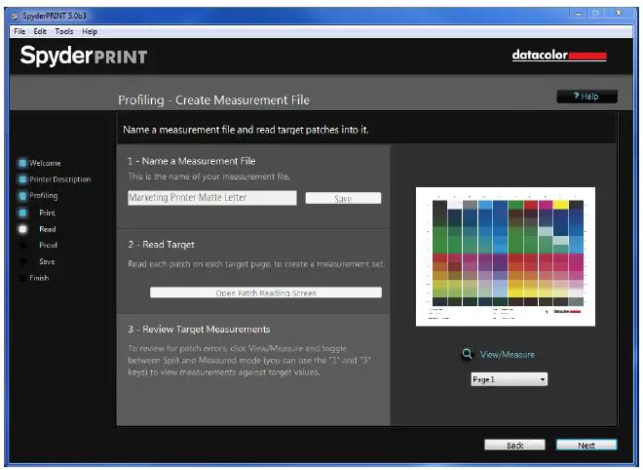Click the View/Measure magnifier icon

[467, 354]
